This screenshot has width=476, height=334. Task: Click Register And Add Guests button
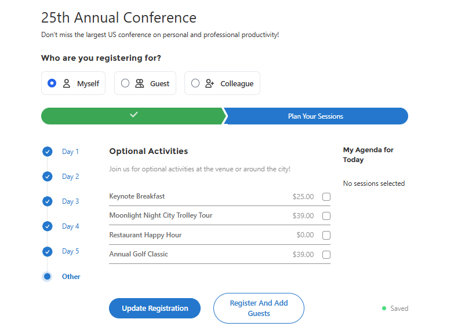(259, 308)
